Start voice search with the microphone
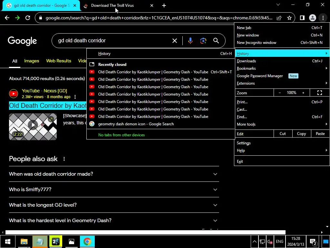 (190, 41)
